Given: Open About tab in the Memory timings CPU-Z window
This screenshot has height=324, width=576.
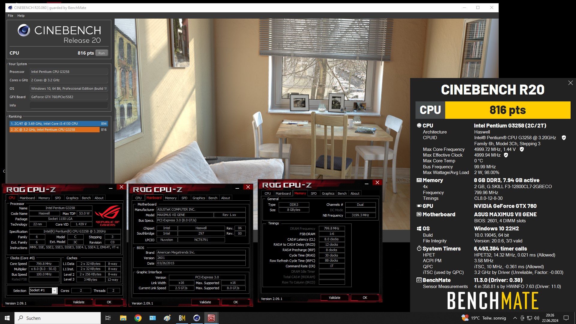Looking at the screenshot, I should click(x=355, y=193).
